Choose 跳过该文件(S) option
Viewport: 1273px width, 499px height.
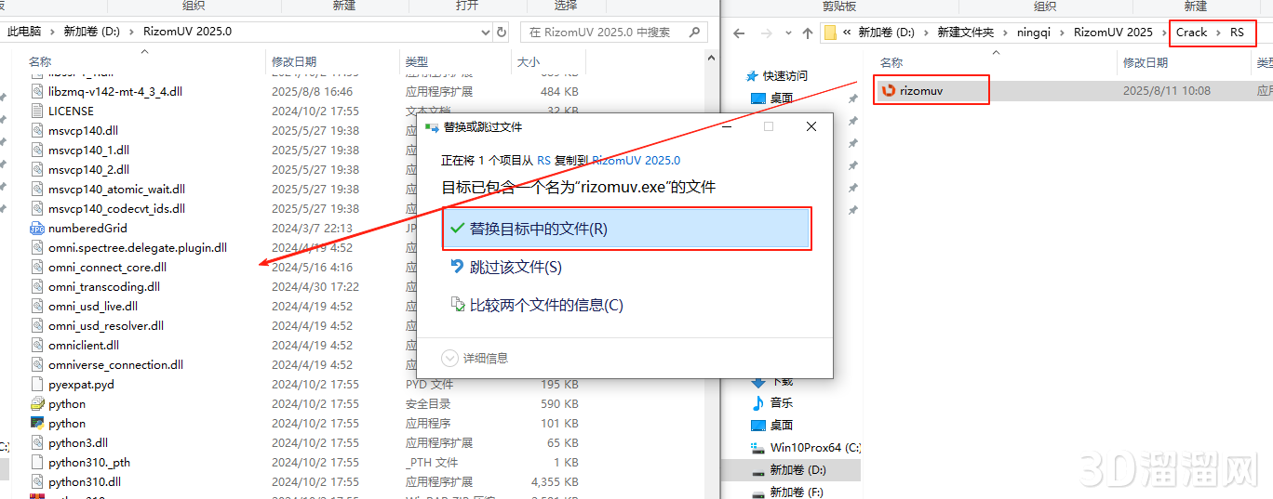515,268
